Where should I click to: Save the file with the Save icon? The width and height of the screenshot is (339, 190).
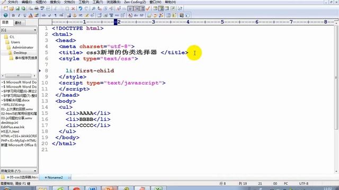pos(17,8)
